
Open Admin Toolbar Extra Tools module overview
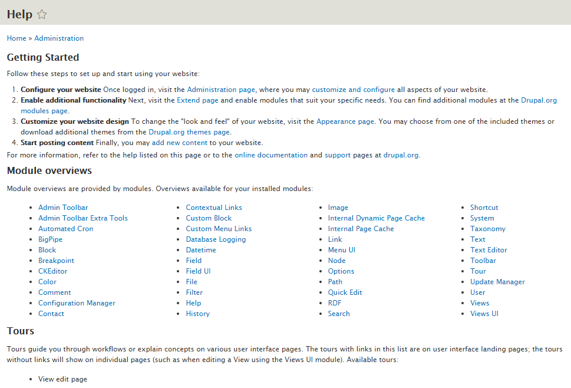tap(83, 218)
